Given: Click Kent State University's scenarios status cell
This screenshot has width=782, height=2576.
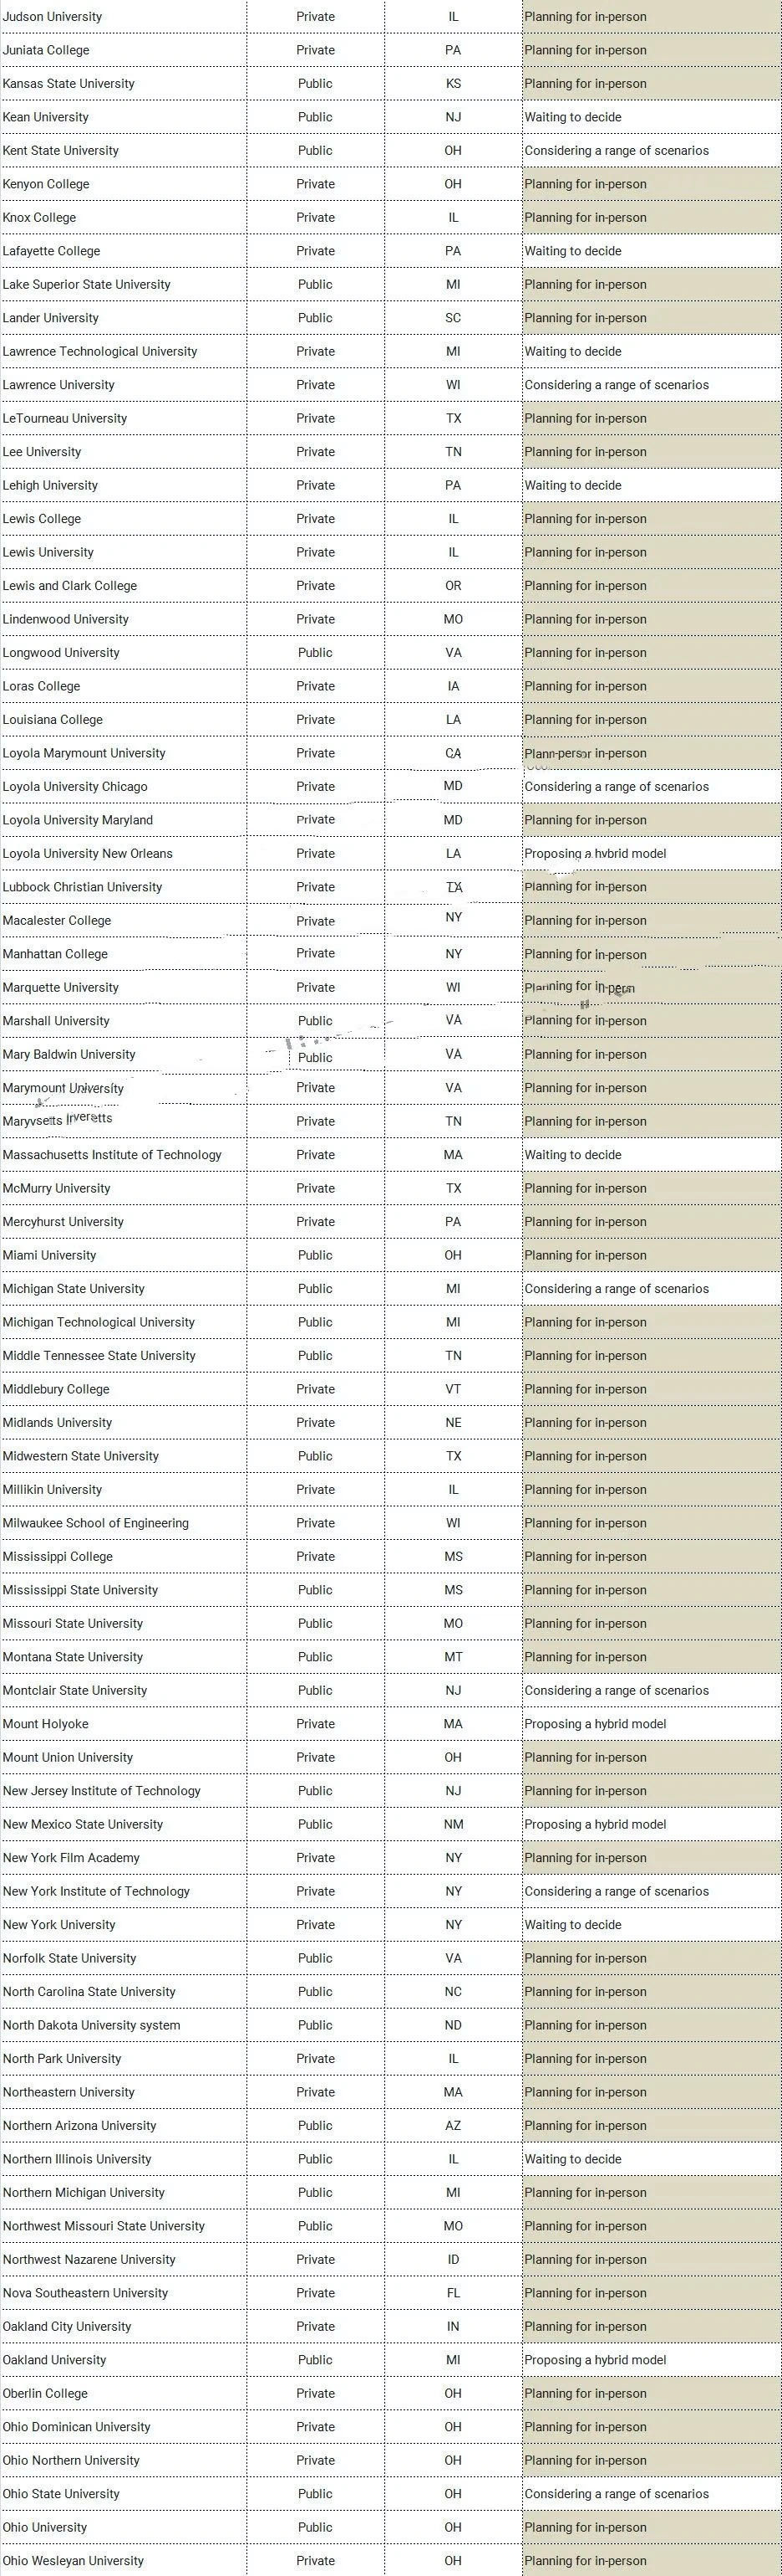Looking at the screenshot, I should click(x=617, y=151).
